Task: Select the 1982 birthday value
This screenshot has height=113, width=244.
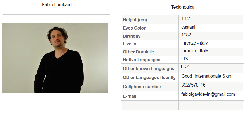Action: pyautogui.click(x=186, y=35)
